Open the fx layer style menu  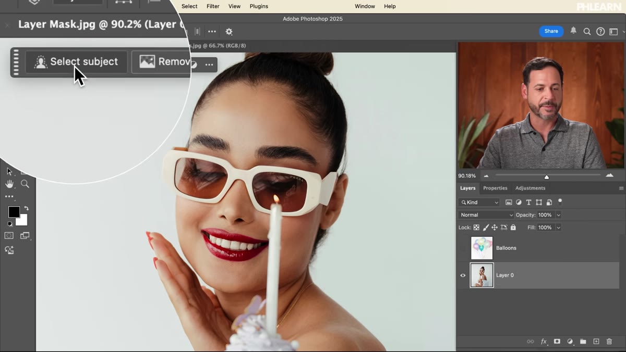(x=544, y=342)
